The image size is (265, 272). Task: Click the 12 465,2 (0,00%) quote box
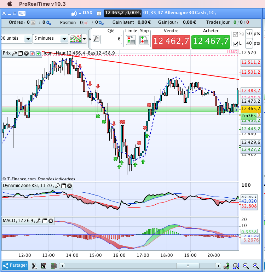(123, 13)
